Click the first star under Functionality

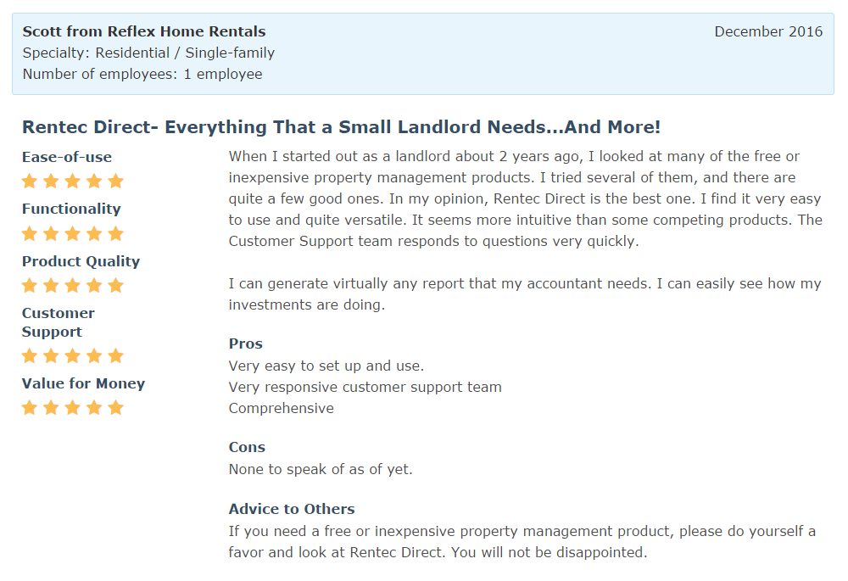(31, 233)
